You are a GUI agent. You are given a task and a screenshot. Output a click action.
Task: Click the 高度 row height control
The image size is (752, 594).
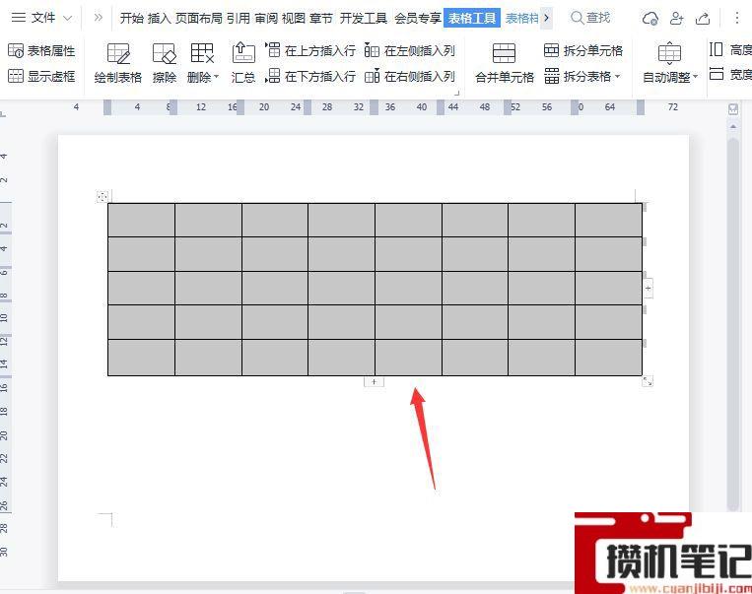click(x=730, y=49)
